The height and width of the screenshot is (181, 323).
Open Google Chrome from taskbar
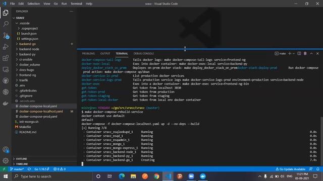pyautogui.click(x=156, y=176)
